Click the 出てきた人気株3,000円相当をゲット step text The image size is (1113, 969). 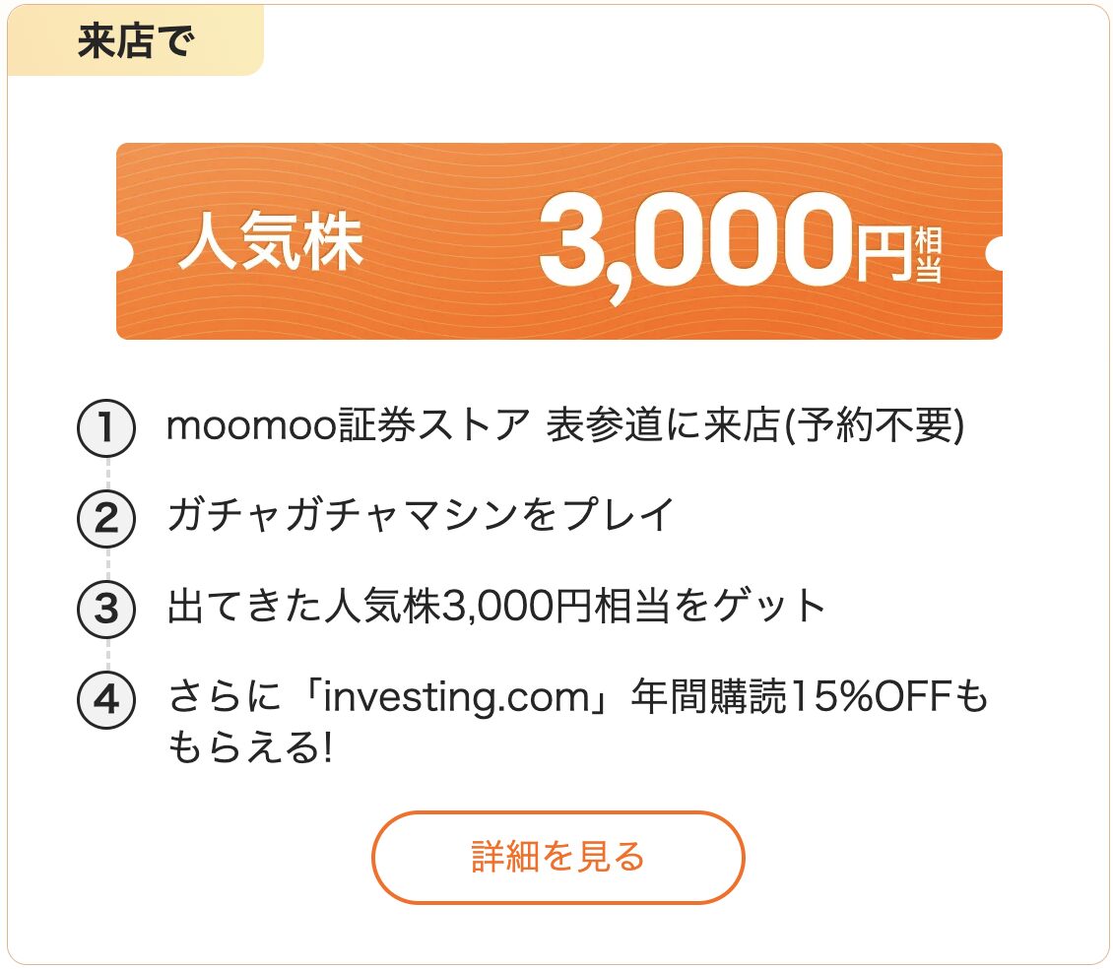pos(496,607)
